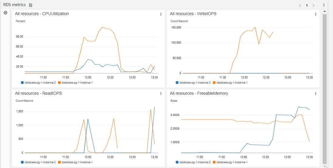This screenshot has height=168, width=333.
Task: Click the All resources - CPUUtilization title
Action: click(x=42, y=14)
